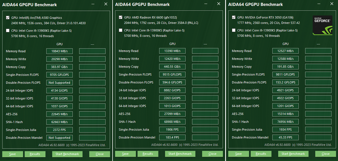
Task: Click the 76956 MB/s SHA-1 Hash value
Action: [x=285, y=122]
